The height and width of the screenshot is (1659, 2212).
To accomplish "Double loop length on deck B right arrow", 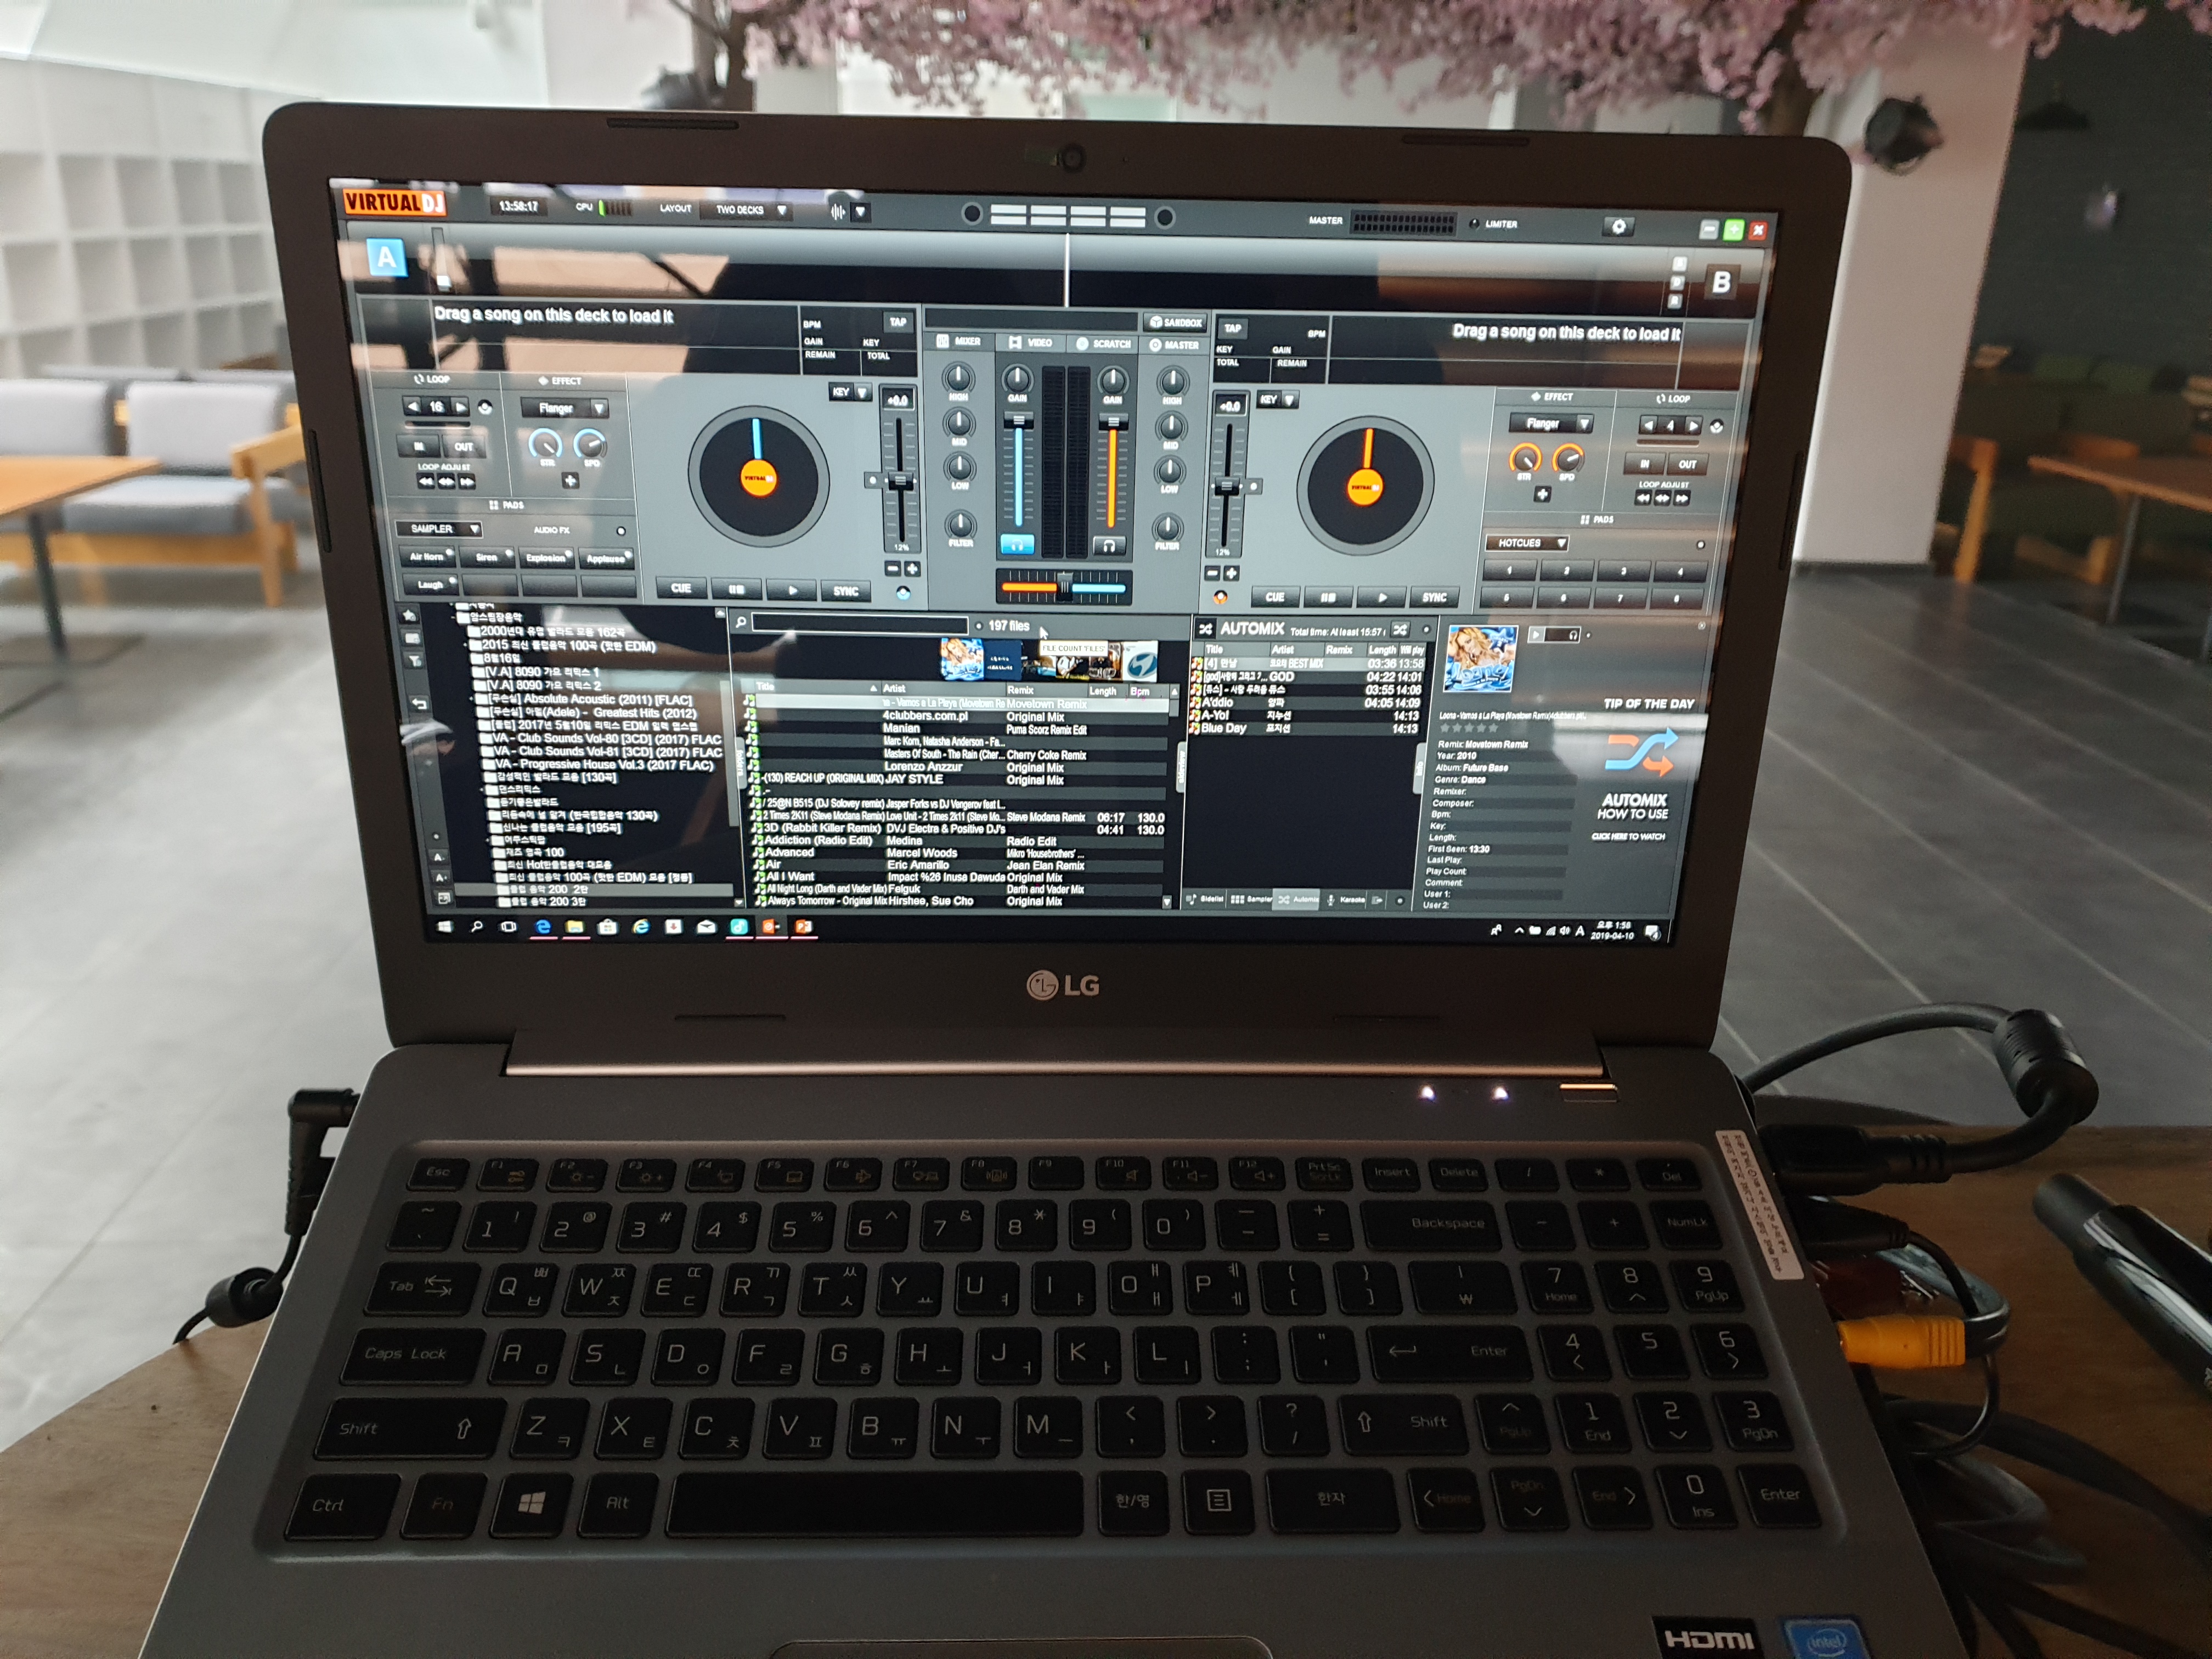I will click(1693, 426).
